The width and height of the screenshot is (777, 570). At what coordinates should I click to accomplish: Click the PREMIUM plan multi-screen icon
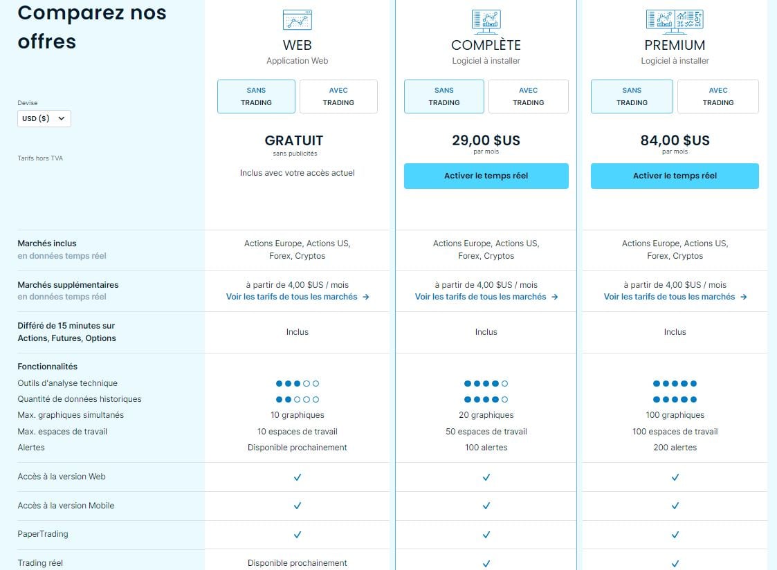point(675,21)
